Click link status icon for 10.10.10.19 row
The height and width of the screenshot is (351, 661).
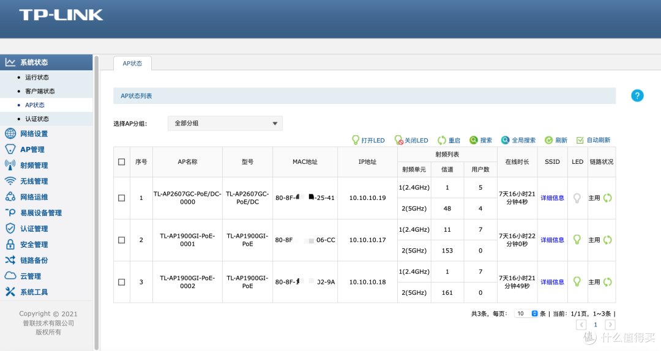click(608, 198)
